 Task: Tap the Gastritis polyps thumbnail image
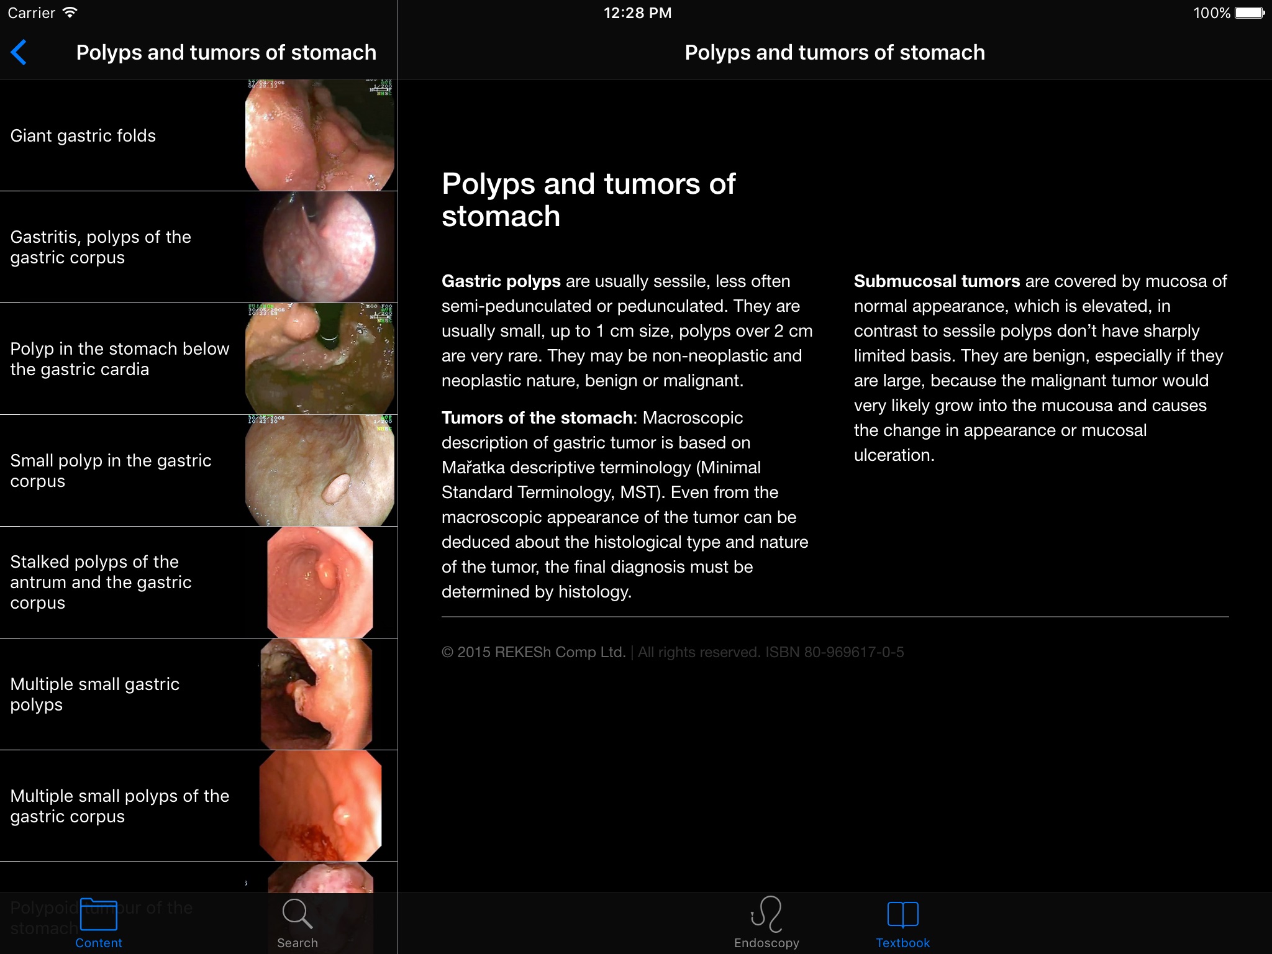pos(320,247)
